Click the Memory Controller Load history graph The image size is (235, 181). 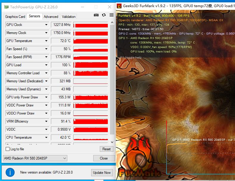point(91,73)
